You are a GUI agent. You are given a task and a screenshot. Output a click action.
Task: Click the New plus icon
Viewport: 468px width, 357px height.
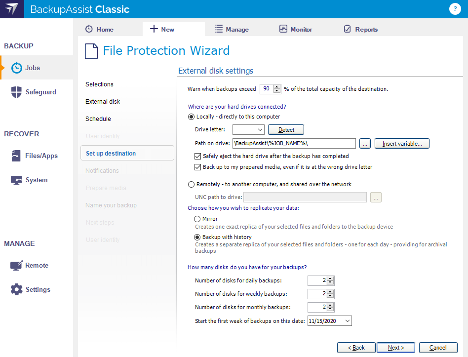(154, 29)
